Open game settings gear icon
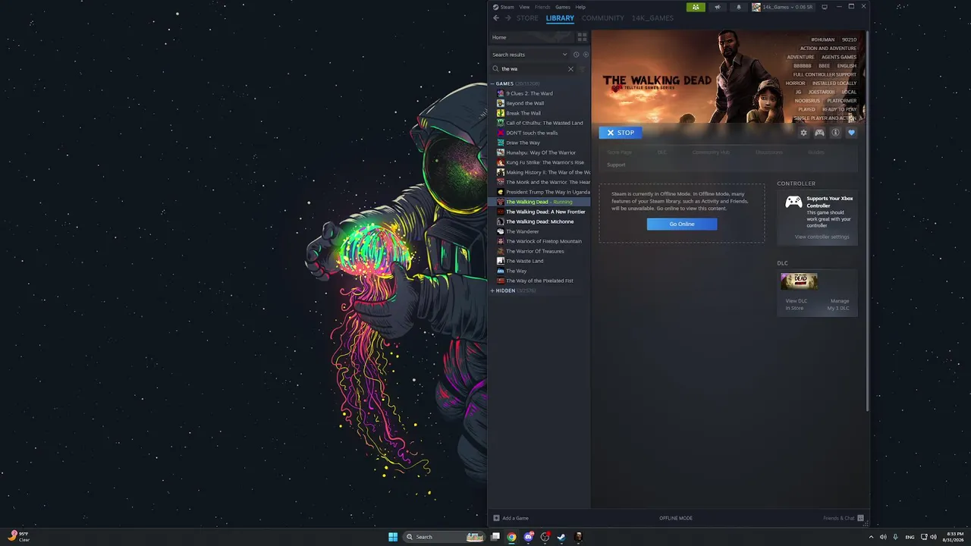 804,133
